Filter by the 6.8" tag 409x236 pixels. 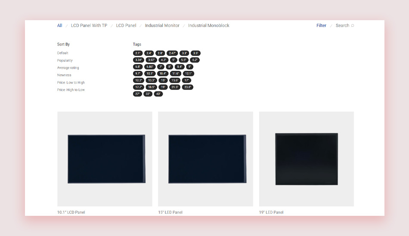point(138,67)
